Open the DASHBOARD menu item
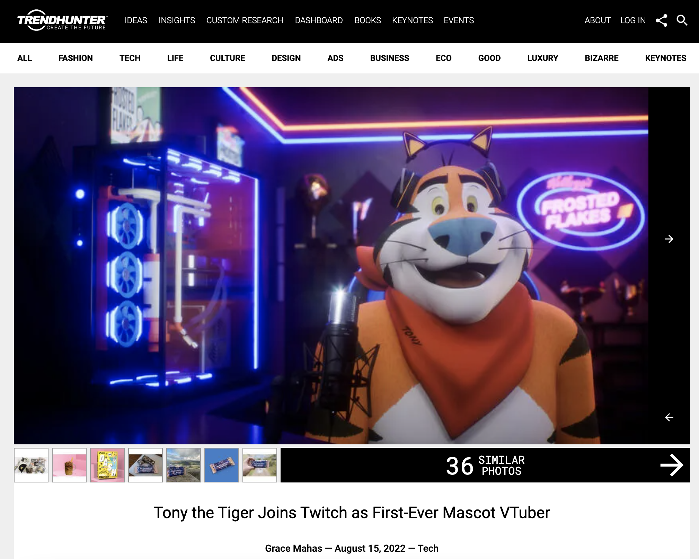Image resolution: width=699 pixels, height=559 pixels. pos(319,20)
